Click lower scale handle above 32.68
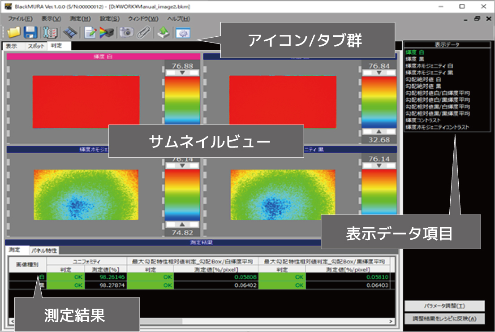Viewport: 495px width, 332px height. click(379, 131)
